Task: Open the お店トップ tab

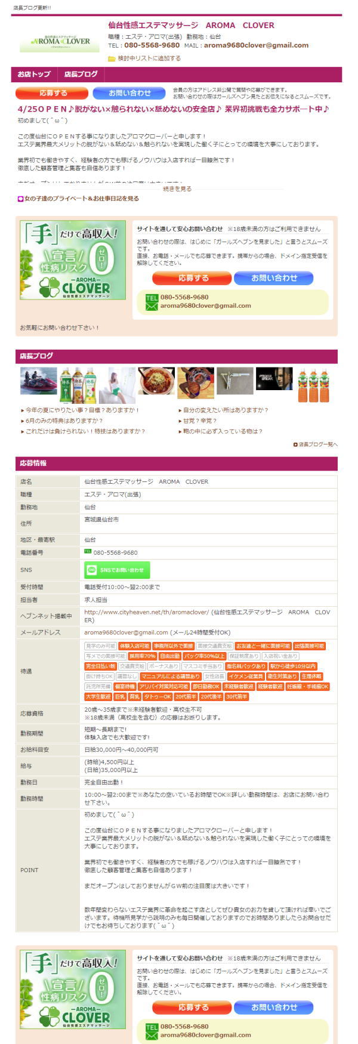Action: (34, 75)
